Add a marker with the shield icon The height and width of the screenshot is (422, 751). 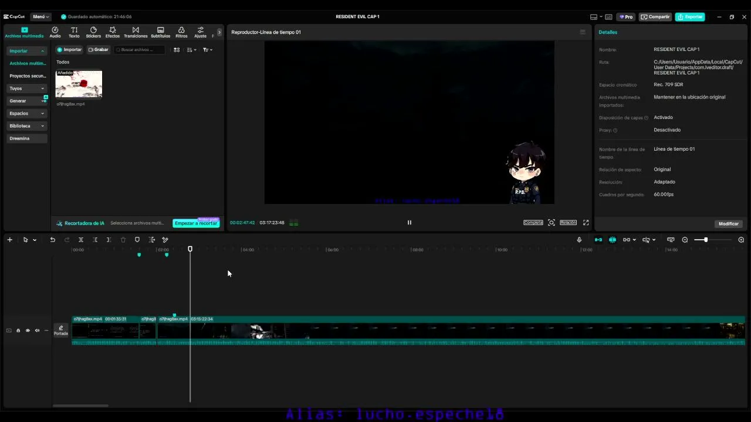coord(137,240)
